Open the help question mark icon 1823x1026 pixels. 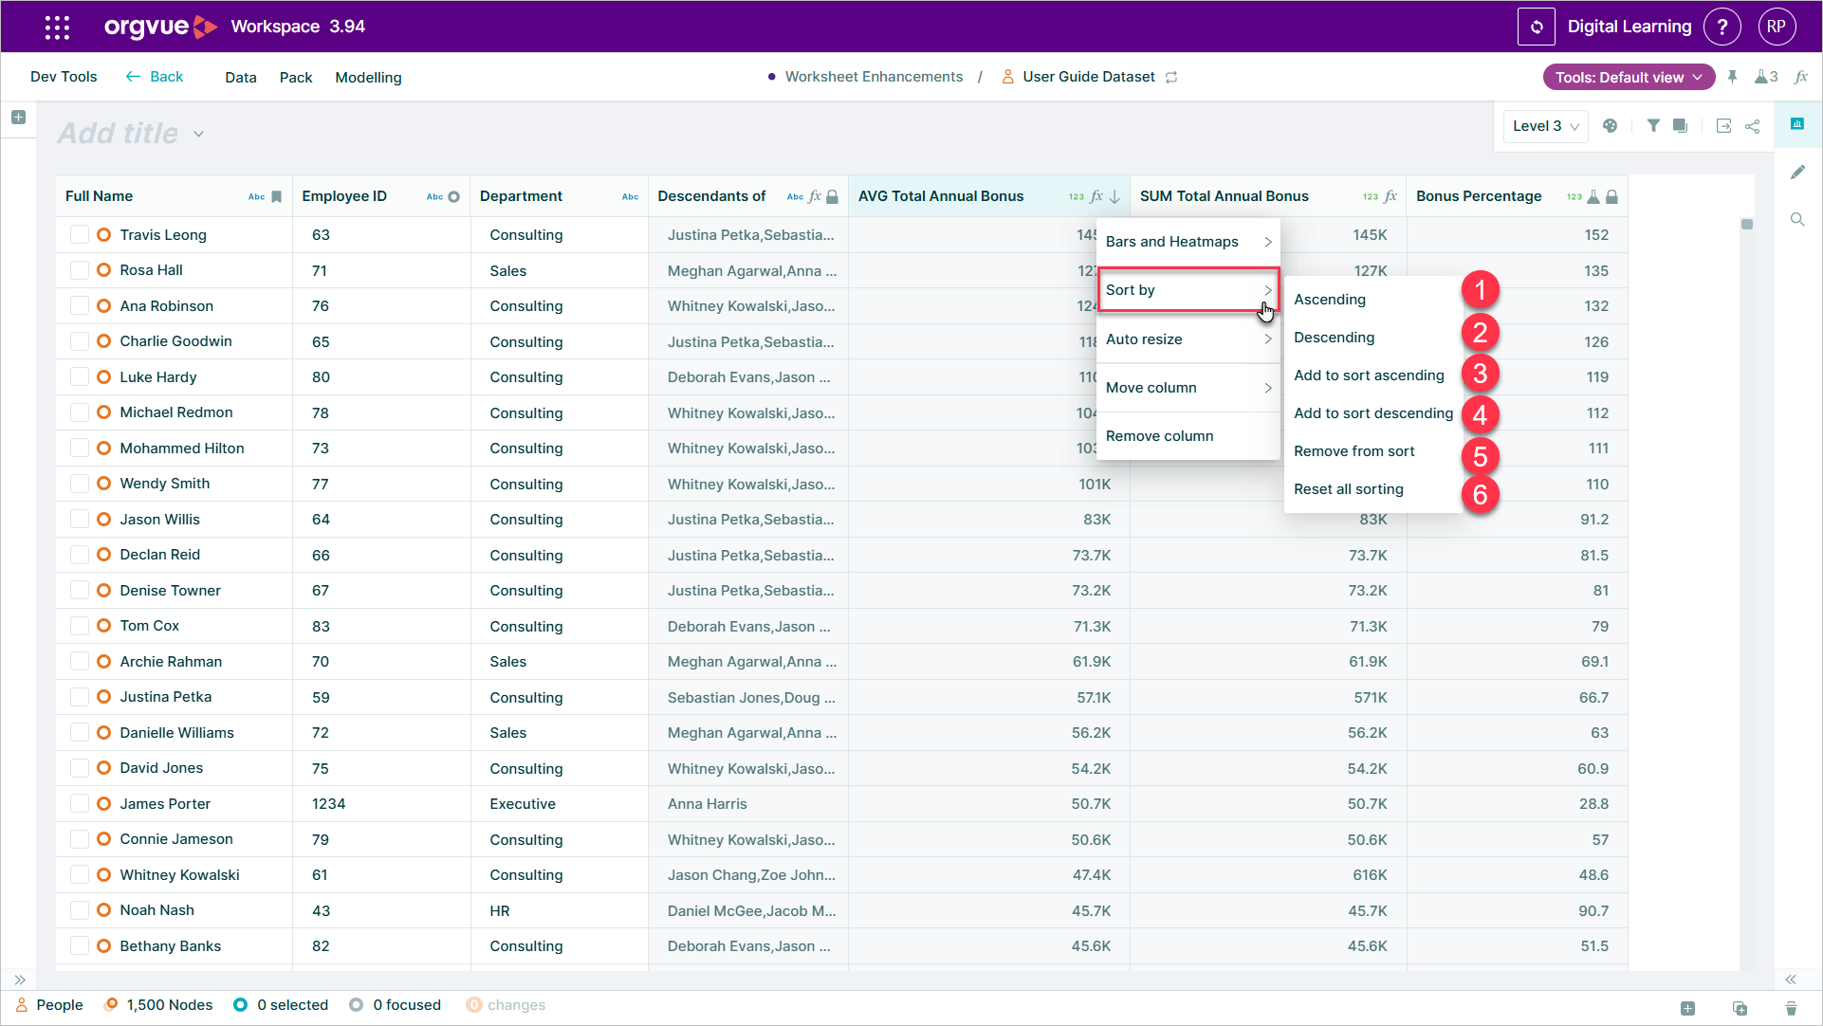coord(1722,27)
